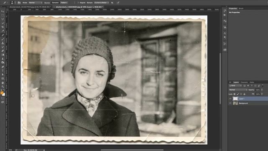
Task: Select the Healing Brush tool
Action: click(3, 35)
